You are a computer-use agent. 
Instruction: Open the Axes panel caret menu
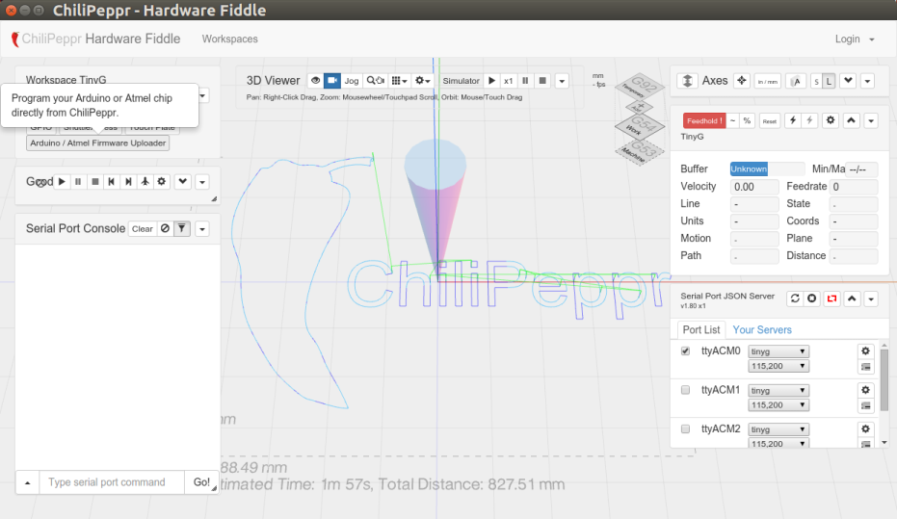pos(868,81)
